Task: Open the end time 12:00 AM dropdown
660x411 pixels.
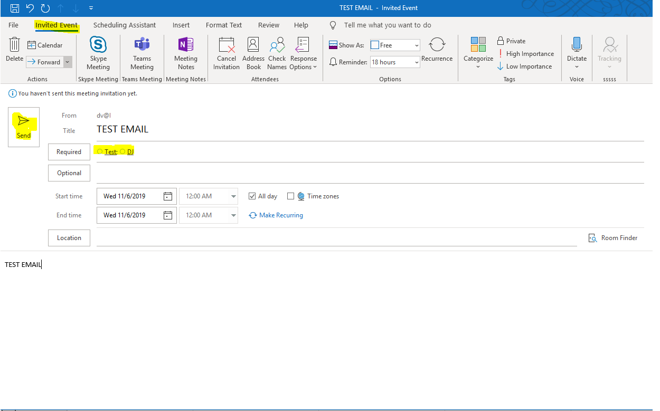Action: [x=234, y=215]
